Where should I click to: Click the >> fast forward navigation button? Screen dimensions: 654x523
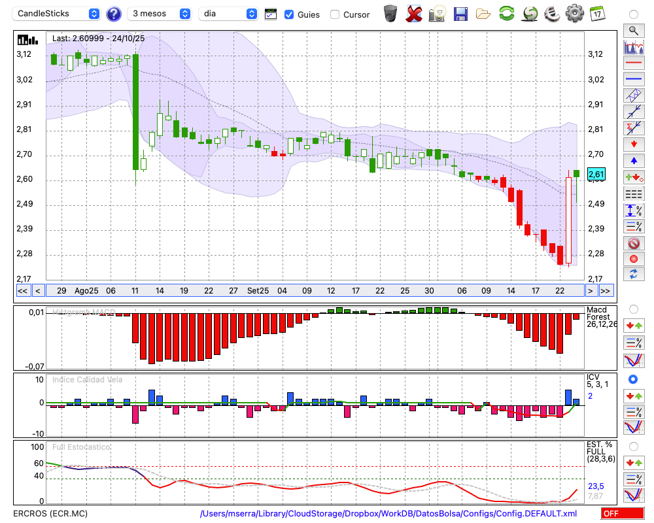pyautogui.click(x=606, y=291)
